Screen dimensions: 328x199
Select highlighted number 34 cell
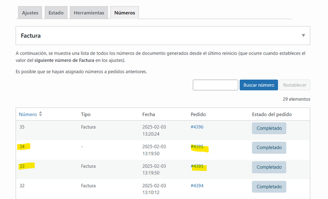pos(22,147)
